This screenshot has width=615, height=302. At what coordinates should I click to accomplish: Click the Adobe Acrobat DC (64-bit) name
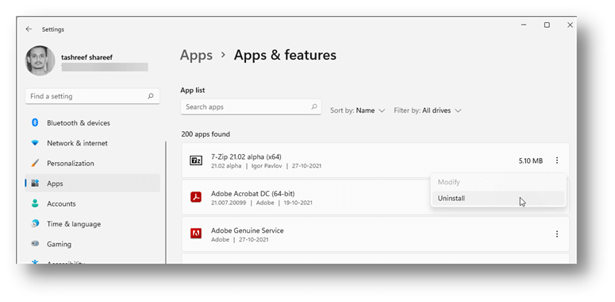tap(252, 194)
